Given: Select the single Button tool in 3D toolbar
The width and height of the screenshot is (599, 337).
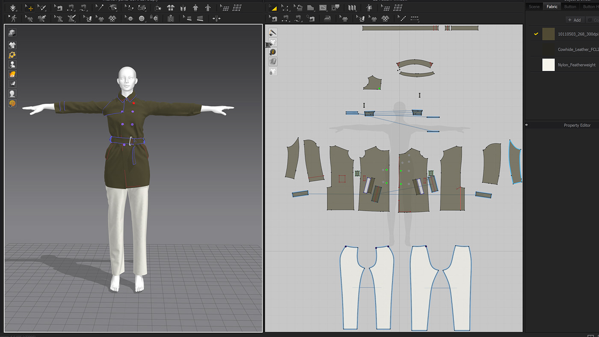Looking at the screenshot, I should point(142,18).
